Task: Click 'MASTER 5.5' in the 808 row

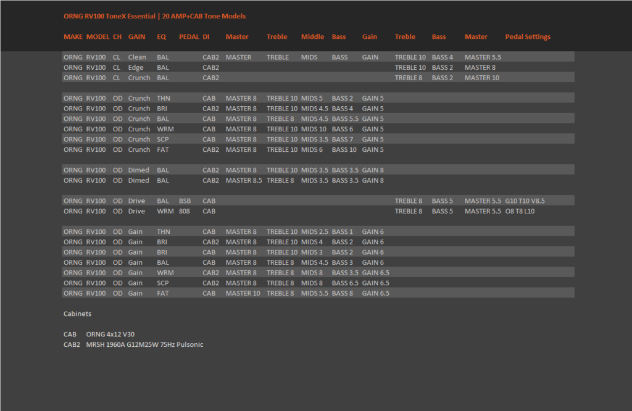Action: (483, 212)
